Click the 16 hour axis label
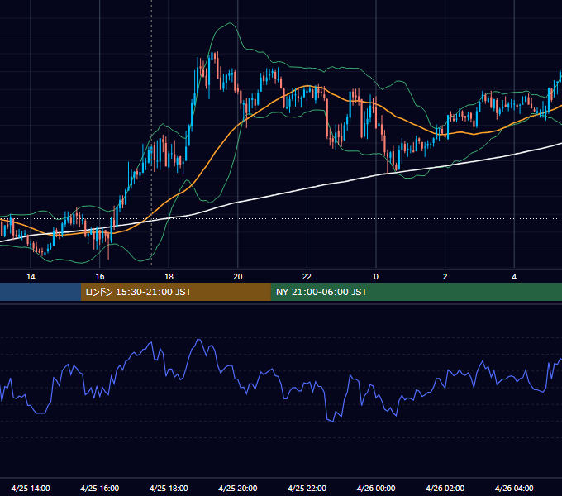This screenshot has width=562, height=496. pos(100,277)
